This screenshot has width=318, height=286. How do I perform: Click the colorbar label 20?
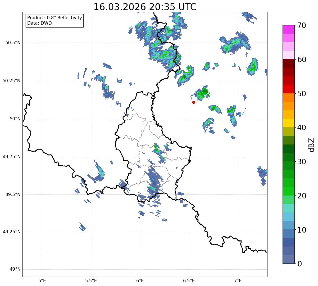302,196
